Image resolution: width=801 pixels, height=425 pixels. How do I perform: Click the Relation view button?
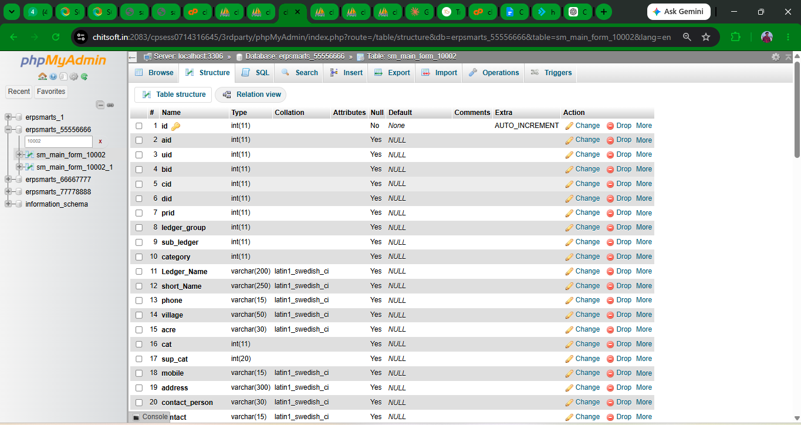click(x=251, y=95)
